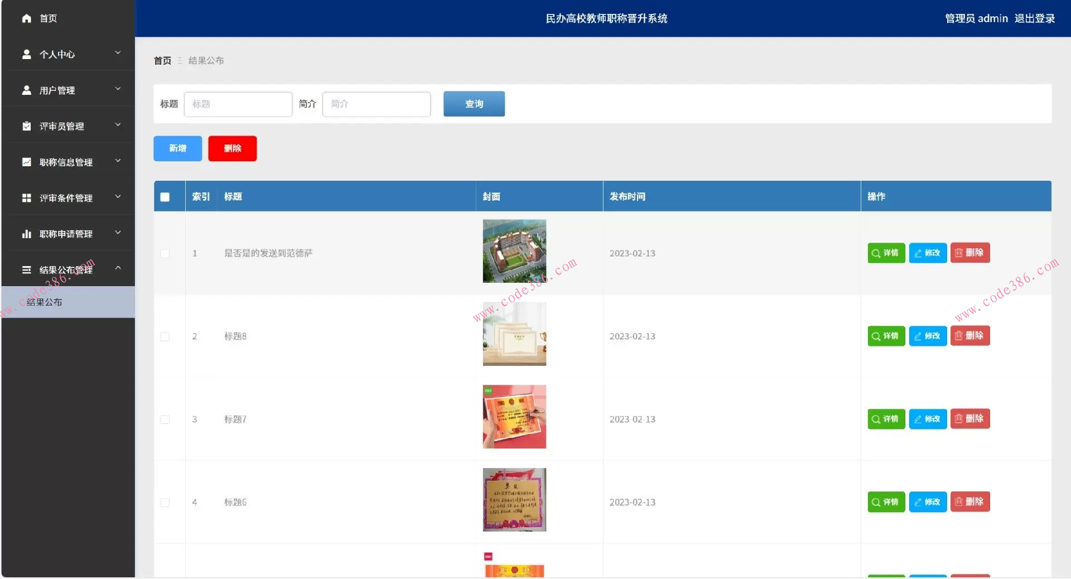This screenshot has width=1071, height=579.
Task: Click the 结果公布管理 list icon
Action: coord(26,269)
